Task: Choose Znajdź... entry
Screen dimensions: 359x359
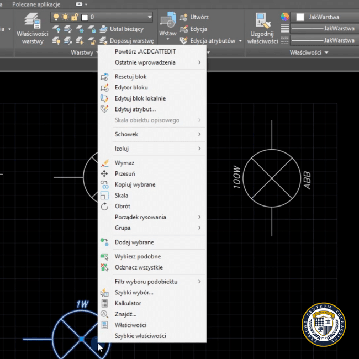Action: click(152, 314)
